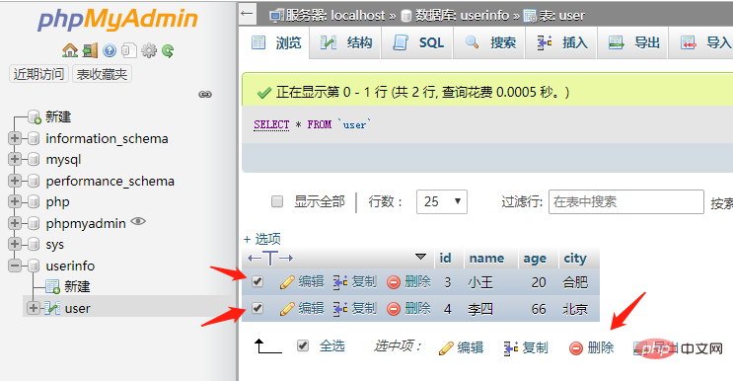Click the SELECT keyword link in query
Viewport: 733px width, 381px height.
271,124
